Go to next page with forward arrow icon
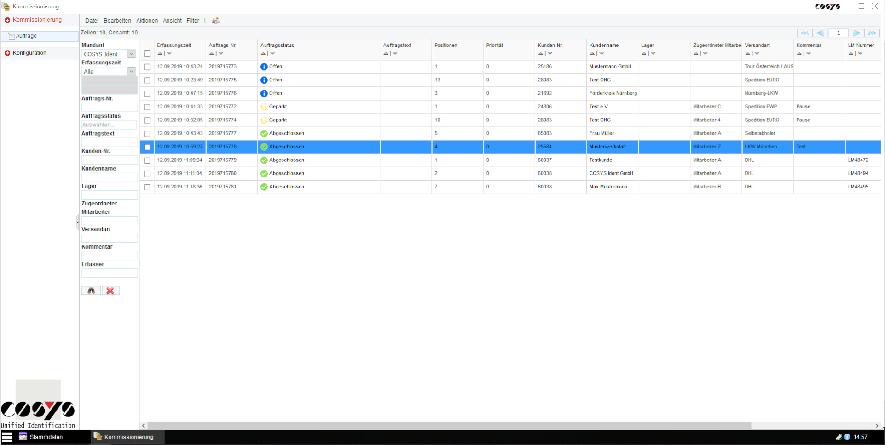885x445 pixels. [856, 33]
